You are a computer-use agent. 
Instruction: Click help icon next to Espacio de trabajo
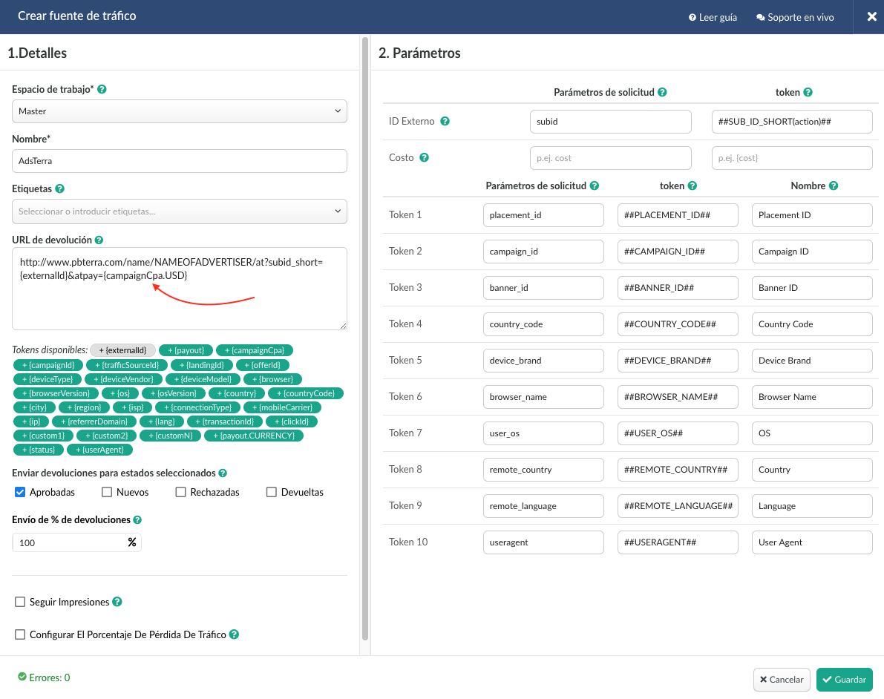point(102,89)
